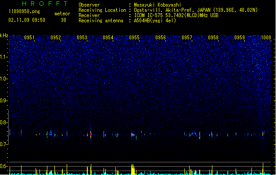Click the 0957 time marker
Screen dimensions: 276x175
(x=187, y=38)
